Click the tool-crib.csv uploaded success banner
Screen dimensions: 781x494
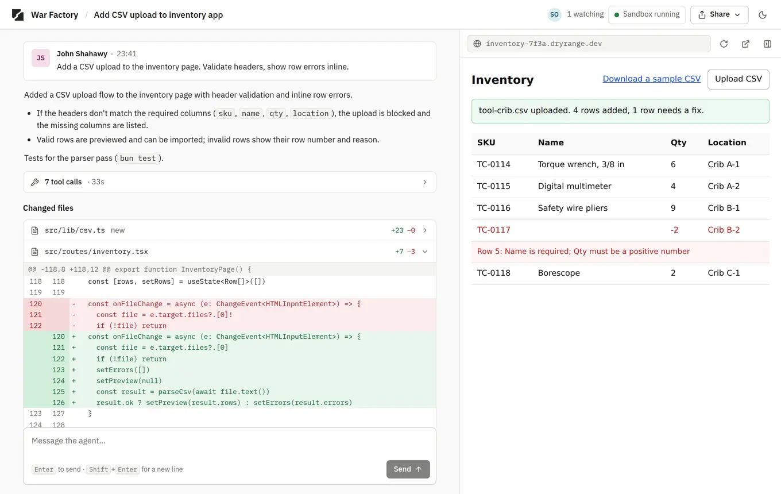620,111
